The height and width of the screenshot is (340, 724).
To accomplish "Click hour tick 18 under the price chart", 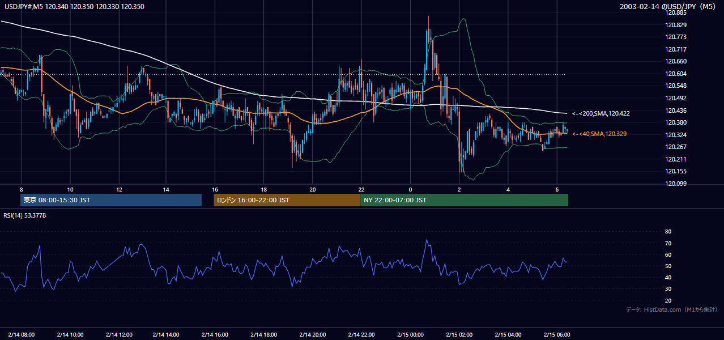I will tap(264, 189).
